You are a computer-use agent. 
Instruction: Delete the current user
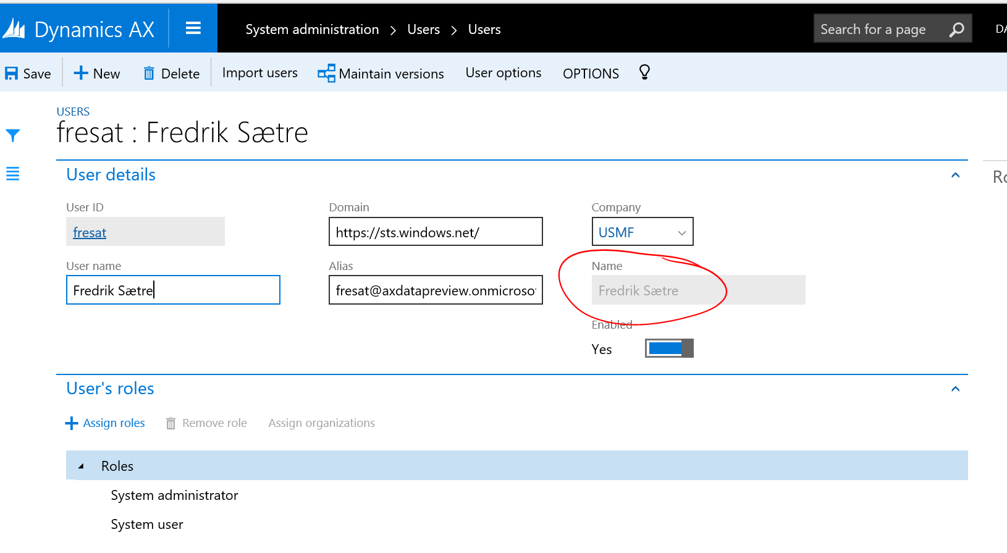click(171, 74)
